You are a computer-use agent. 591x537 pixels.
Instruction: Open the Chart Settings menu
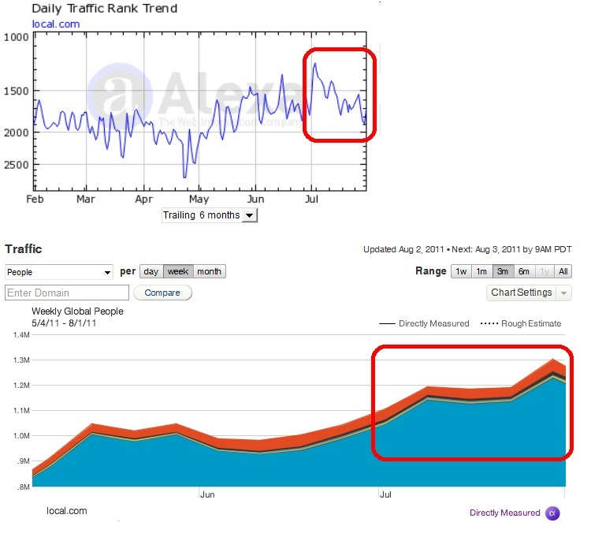[522, 293]
